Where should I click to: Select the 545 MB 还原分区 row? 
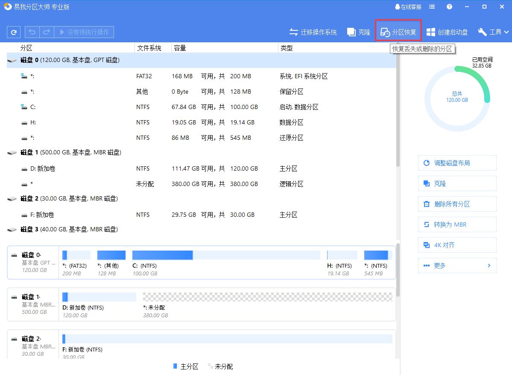pos(201,138)
